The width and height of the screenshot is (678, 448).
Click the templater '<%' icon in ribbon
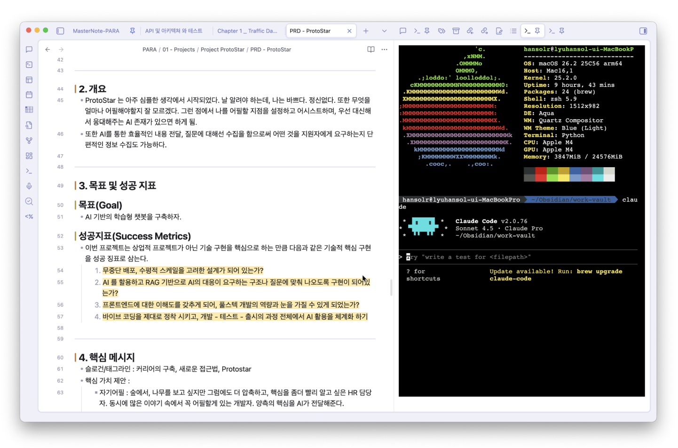point(29,216)
